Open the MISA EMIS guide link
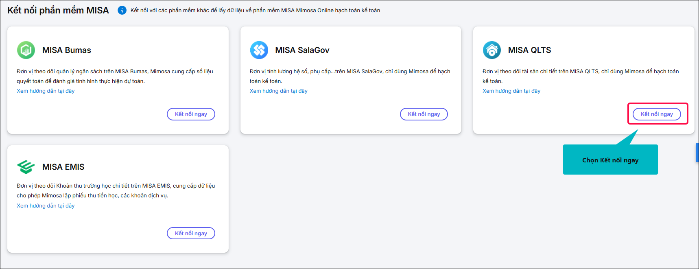The image size is (699, 269). 46,206
